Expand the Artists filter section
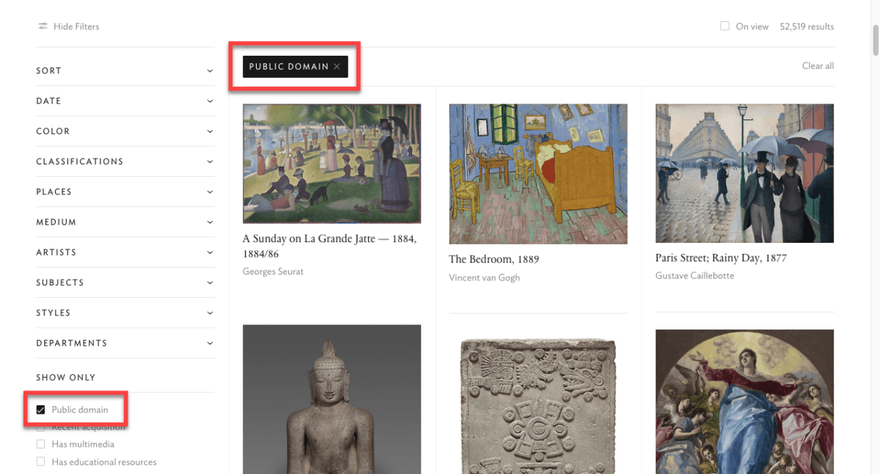The width and height of the screenshot is (880, 474). [x=125, y=252]
